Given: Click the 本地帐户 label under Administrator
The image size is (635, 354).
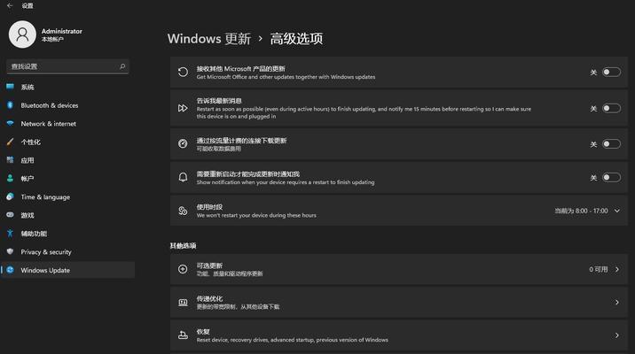Looking at the screenshot, I should click(x=52, y=39).
